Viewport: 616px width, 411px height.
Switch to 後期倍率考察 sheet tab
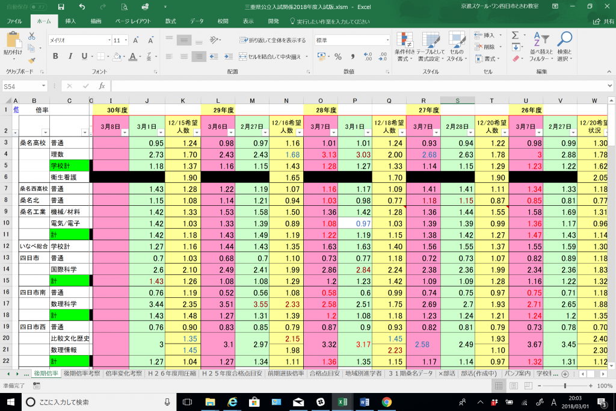(82, 374)
